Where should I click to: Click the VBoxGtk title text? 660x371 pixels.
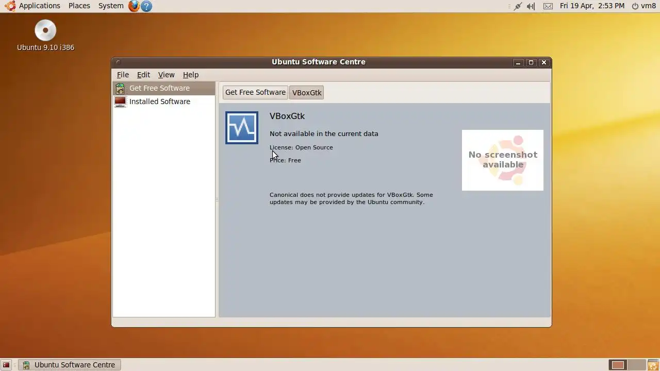click(287, 116)
